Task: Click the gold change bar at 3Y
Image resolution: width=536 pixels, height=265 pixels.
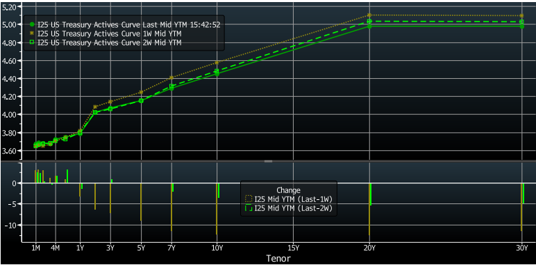Action: coord(110,199)
